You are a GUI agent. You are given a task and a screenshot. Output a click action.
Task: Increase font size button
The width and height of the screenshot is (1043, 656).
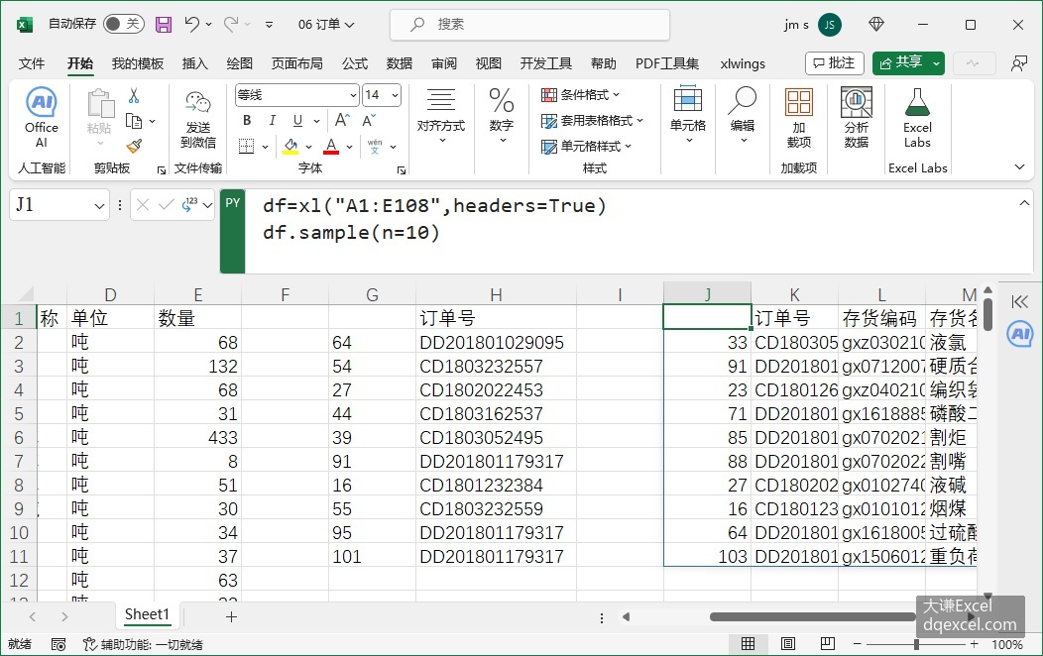(342, 120)
